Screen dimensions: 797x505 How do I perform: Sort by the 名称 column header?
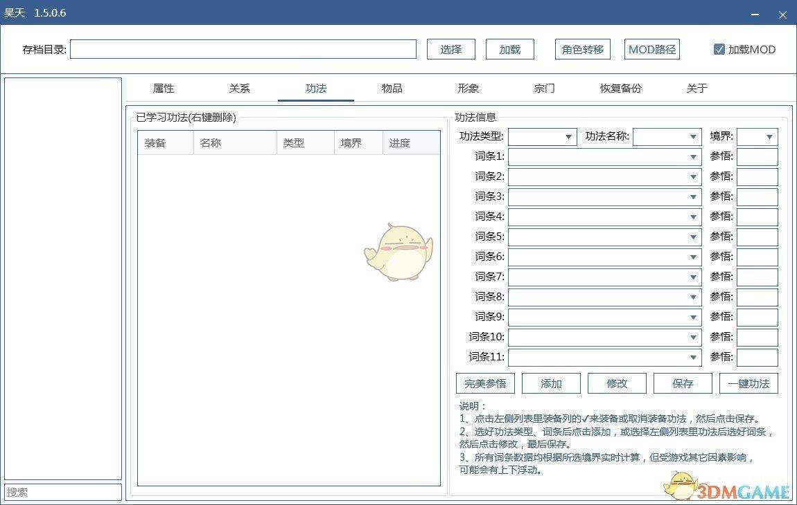coord(236,143)
